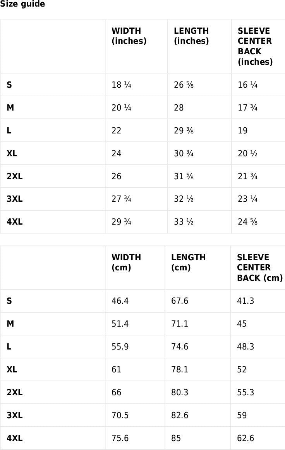Click the LENGTH (cm) column header

coord(188,263)
